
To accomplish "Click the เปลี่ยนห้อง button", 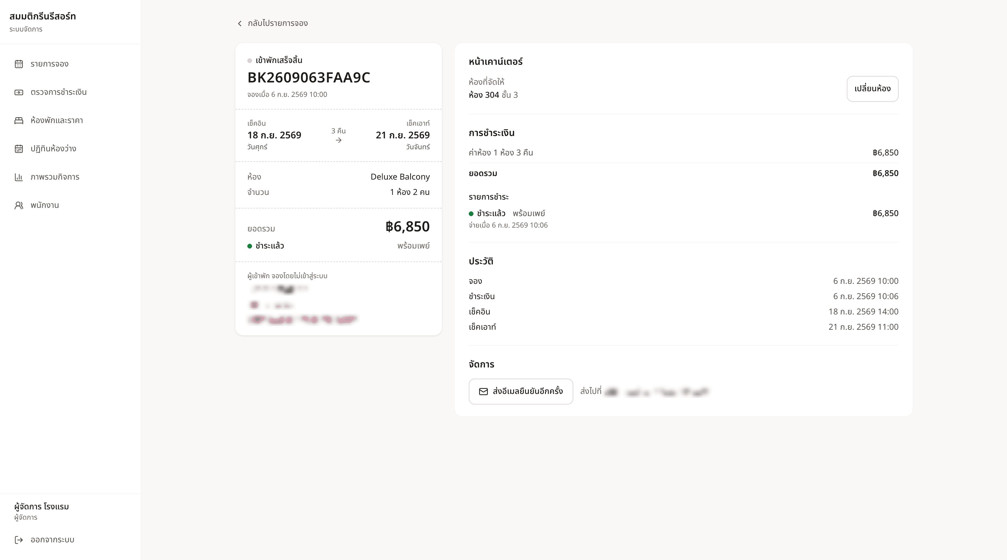I will tap(872, 89).
